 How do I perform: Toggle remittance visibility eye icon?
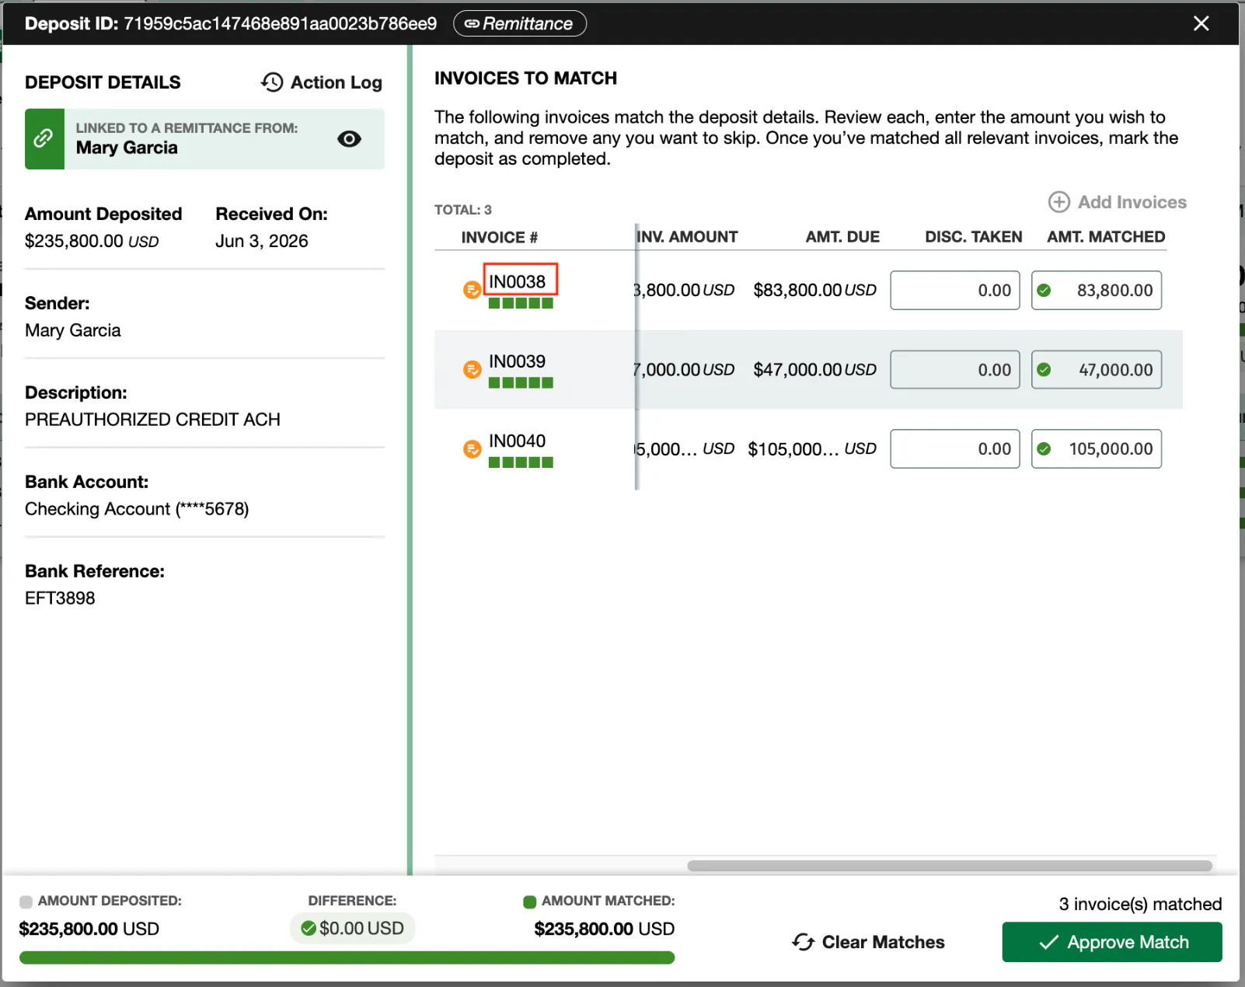(349, 139)
